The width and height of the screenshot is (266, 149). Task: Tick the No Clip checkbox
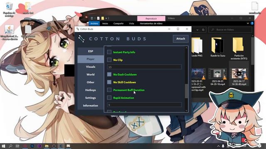pos(109,60)
